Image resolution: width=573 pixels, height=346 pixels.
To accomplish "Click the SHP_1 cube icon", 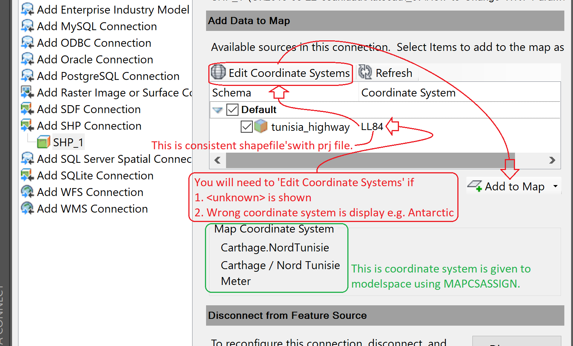I will point(43,142).
